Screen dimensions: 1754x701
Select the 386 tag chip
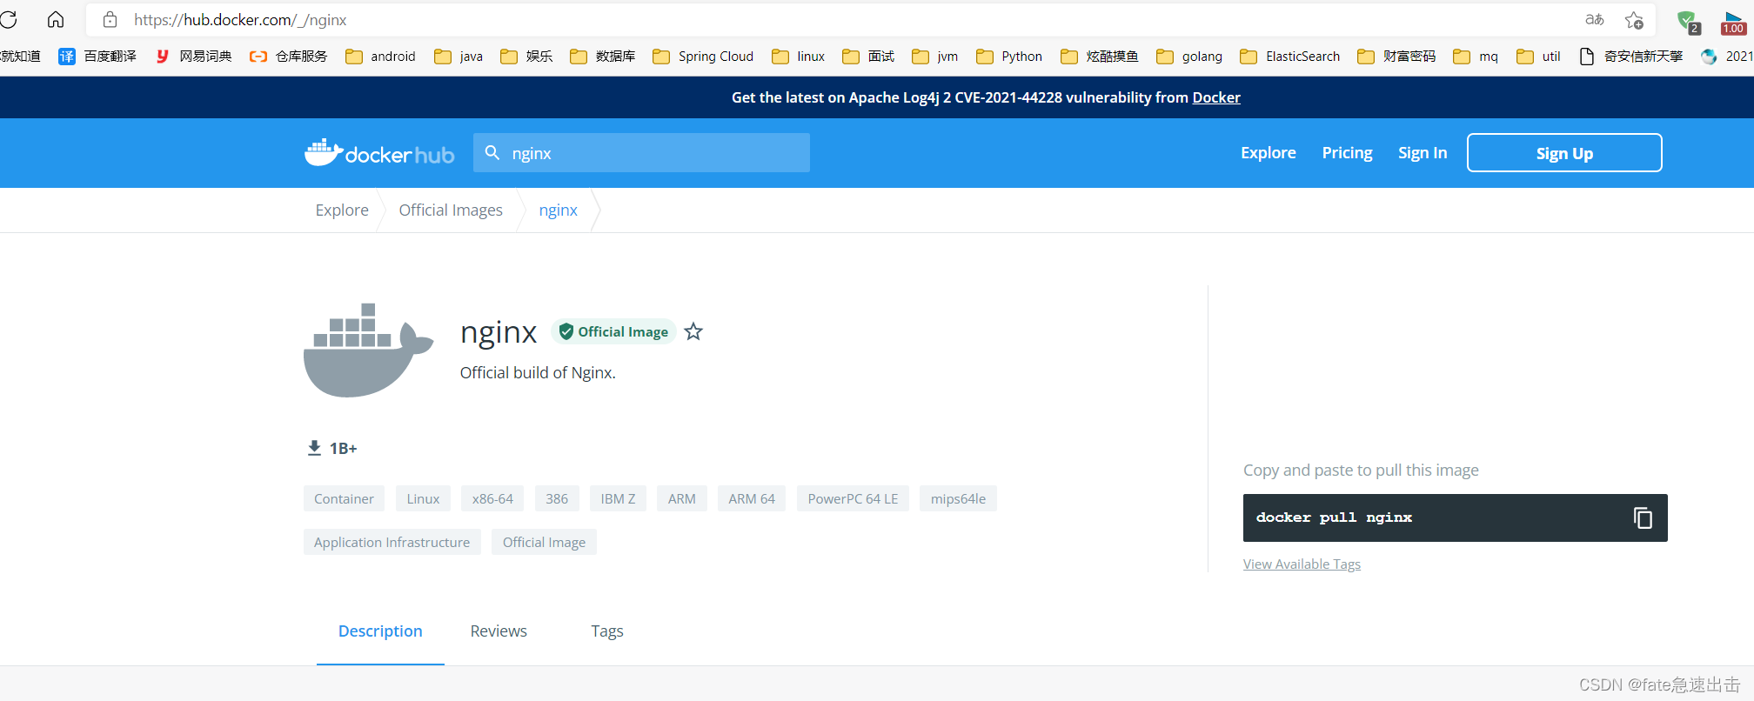(557, 498)
